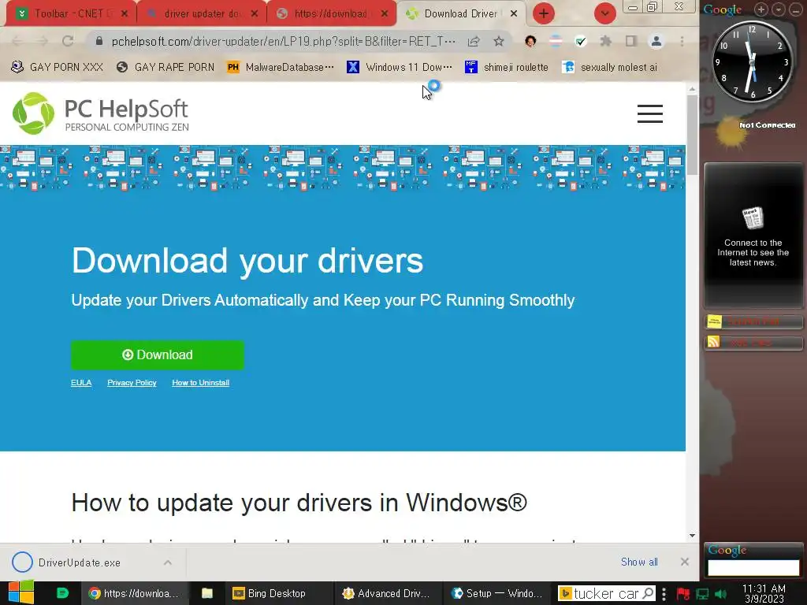Click the analog clock gadget
The width and height of the screenshot is (807, 605).
[752, 61]
